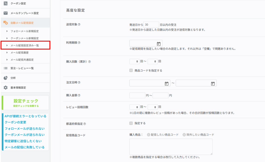Screen dimensions: 265x162
Task: Select 配信したい商品コード radio button
Action: 148,135
